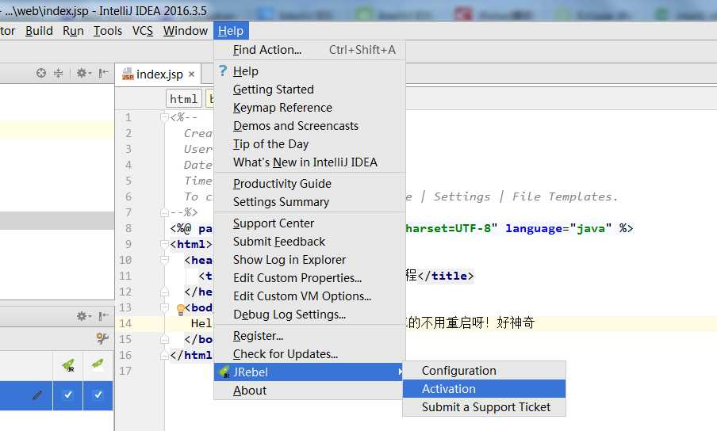The height and width of the screenshot is (431, 717).
Task: Close the index.jsp tab
Action: coord(192,74)
